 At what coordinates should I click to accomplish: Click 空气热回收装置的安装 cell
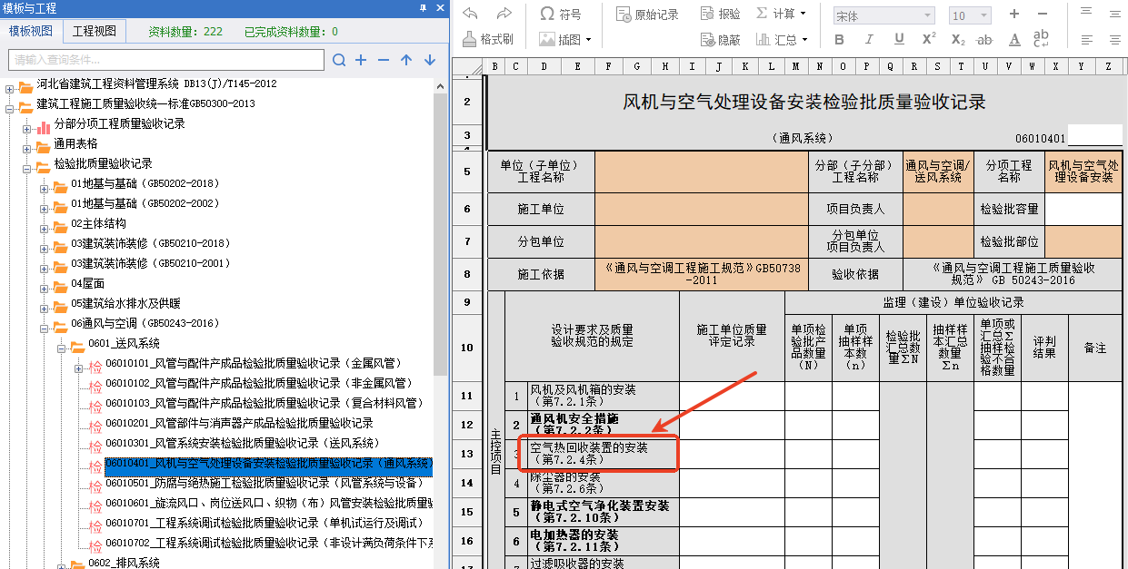(604, 454)
